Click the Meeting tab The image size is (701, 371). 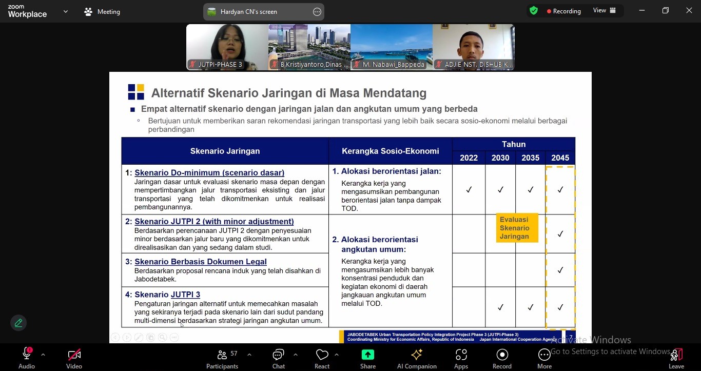pyautogui.click(x=102, y=11)
